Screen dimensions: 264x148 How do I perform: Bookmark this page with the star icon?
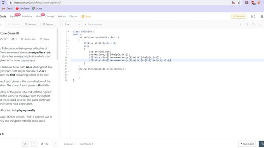(239, 2)
